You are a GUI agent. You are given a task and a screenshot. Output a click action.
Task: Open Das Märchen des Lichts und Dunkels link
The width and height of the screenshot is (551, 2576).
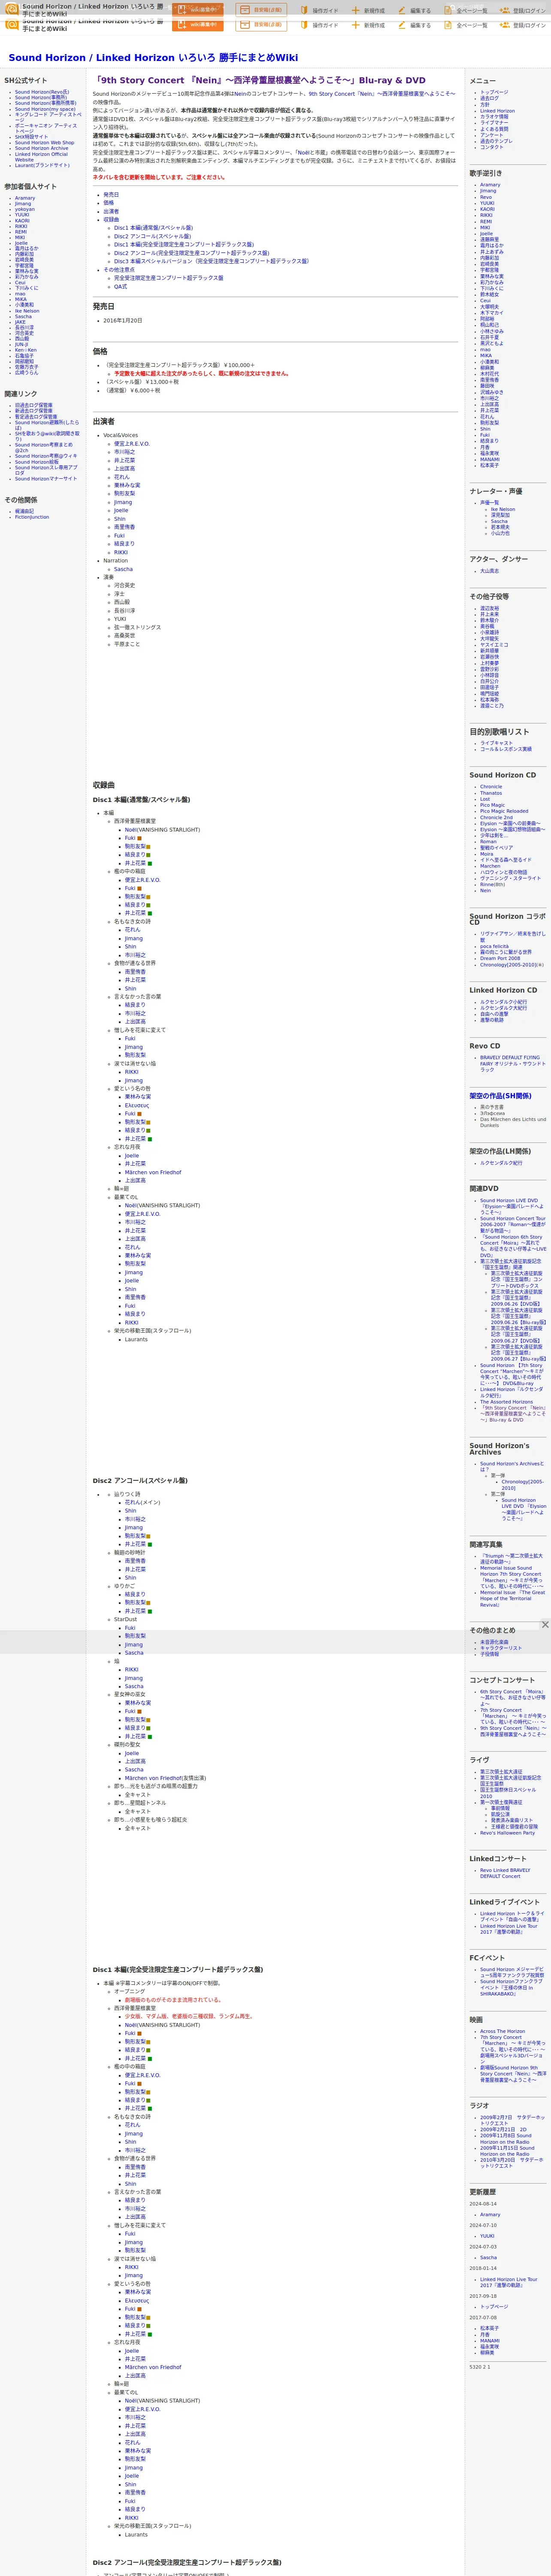tap(513, 1122)
